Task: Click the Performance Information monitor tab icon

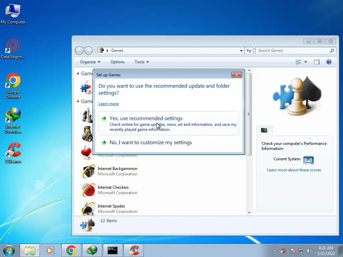Action: pos(264,131)
